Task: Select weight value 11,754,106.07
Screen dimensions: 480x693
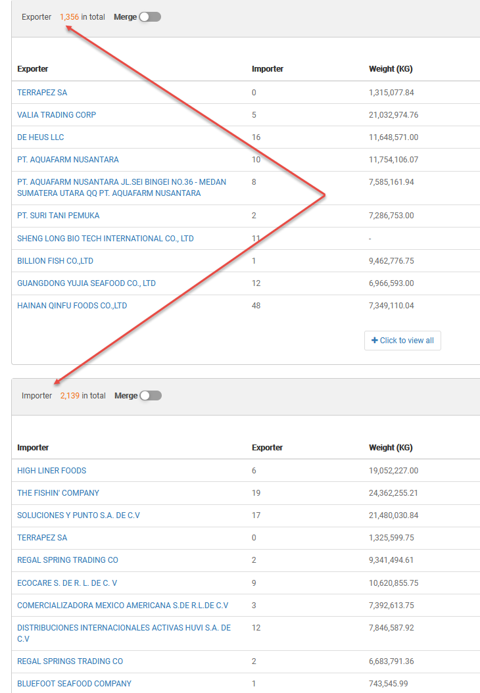Action: (393, 160)
